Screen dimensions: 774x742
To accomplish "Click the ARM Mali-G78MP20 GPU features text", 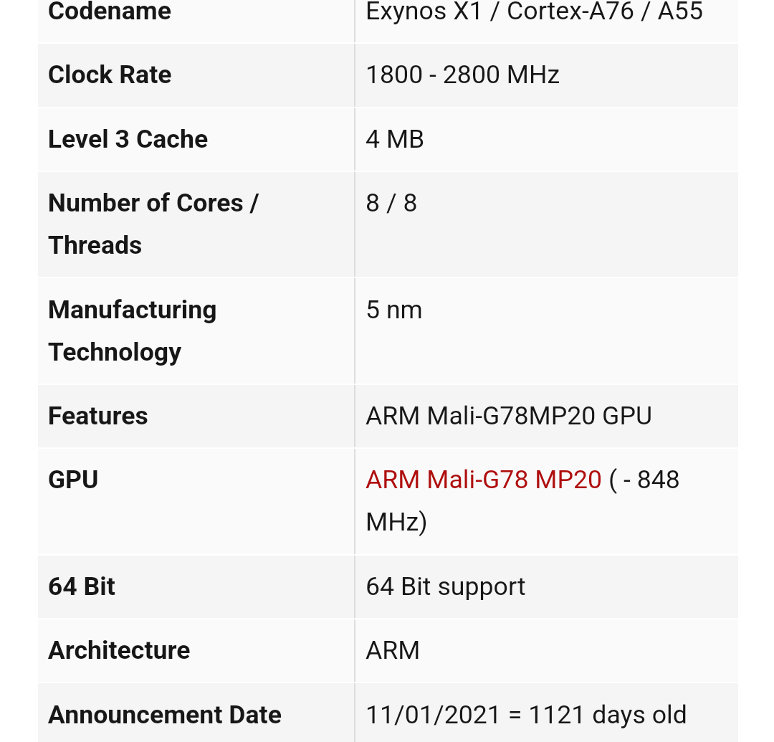I will (509, 416).
